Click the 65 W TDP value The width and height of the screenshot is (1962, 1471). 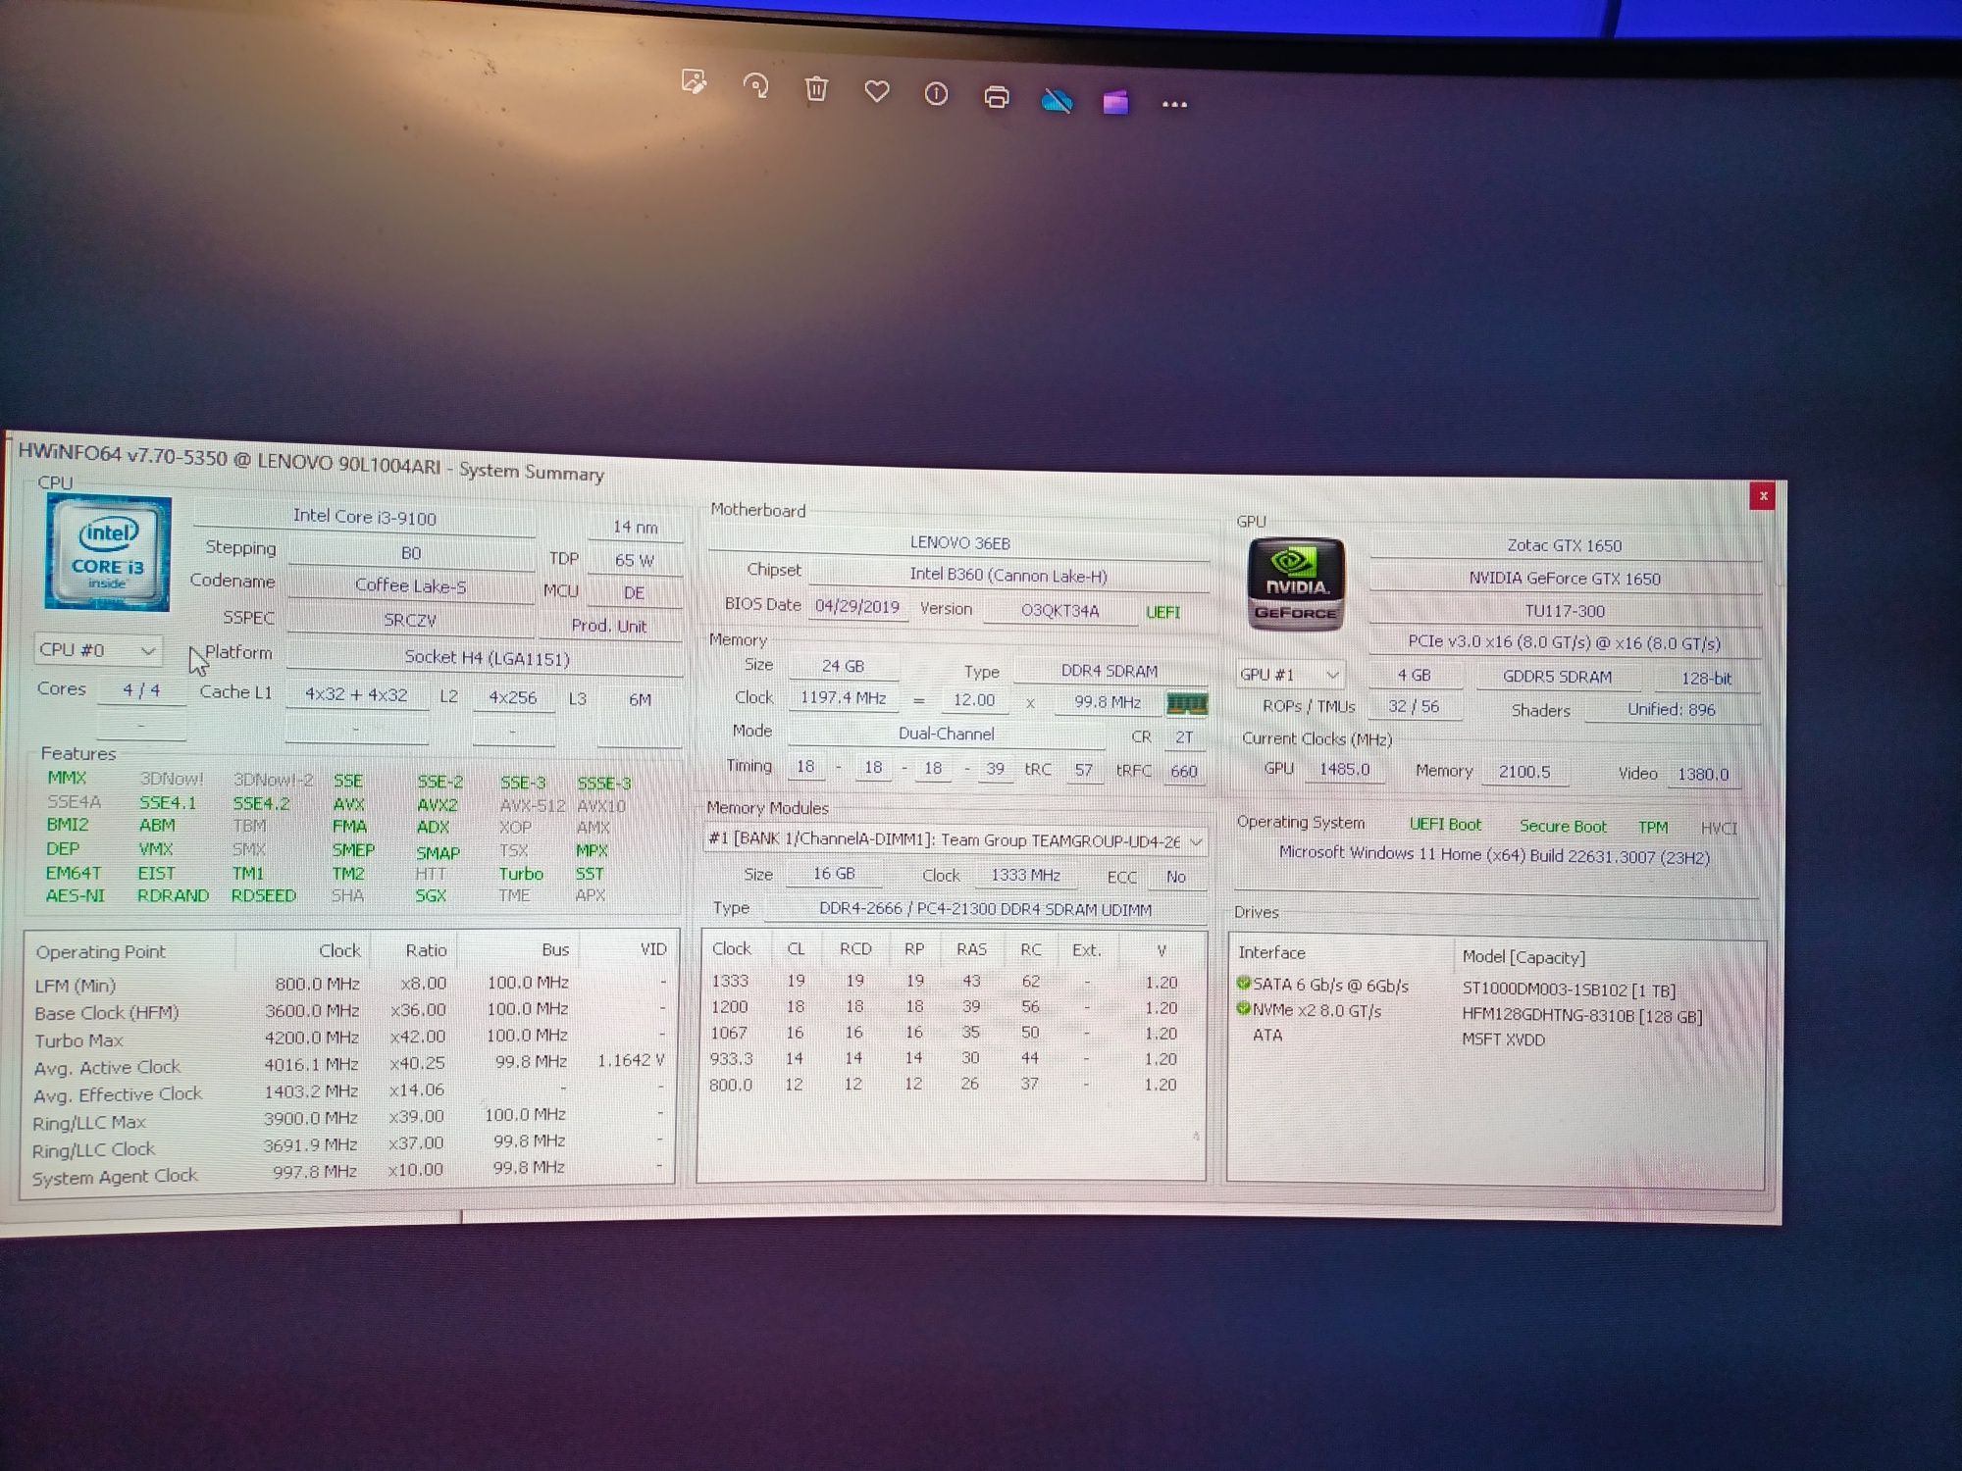point(634,561)
